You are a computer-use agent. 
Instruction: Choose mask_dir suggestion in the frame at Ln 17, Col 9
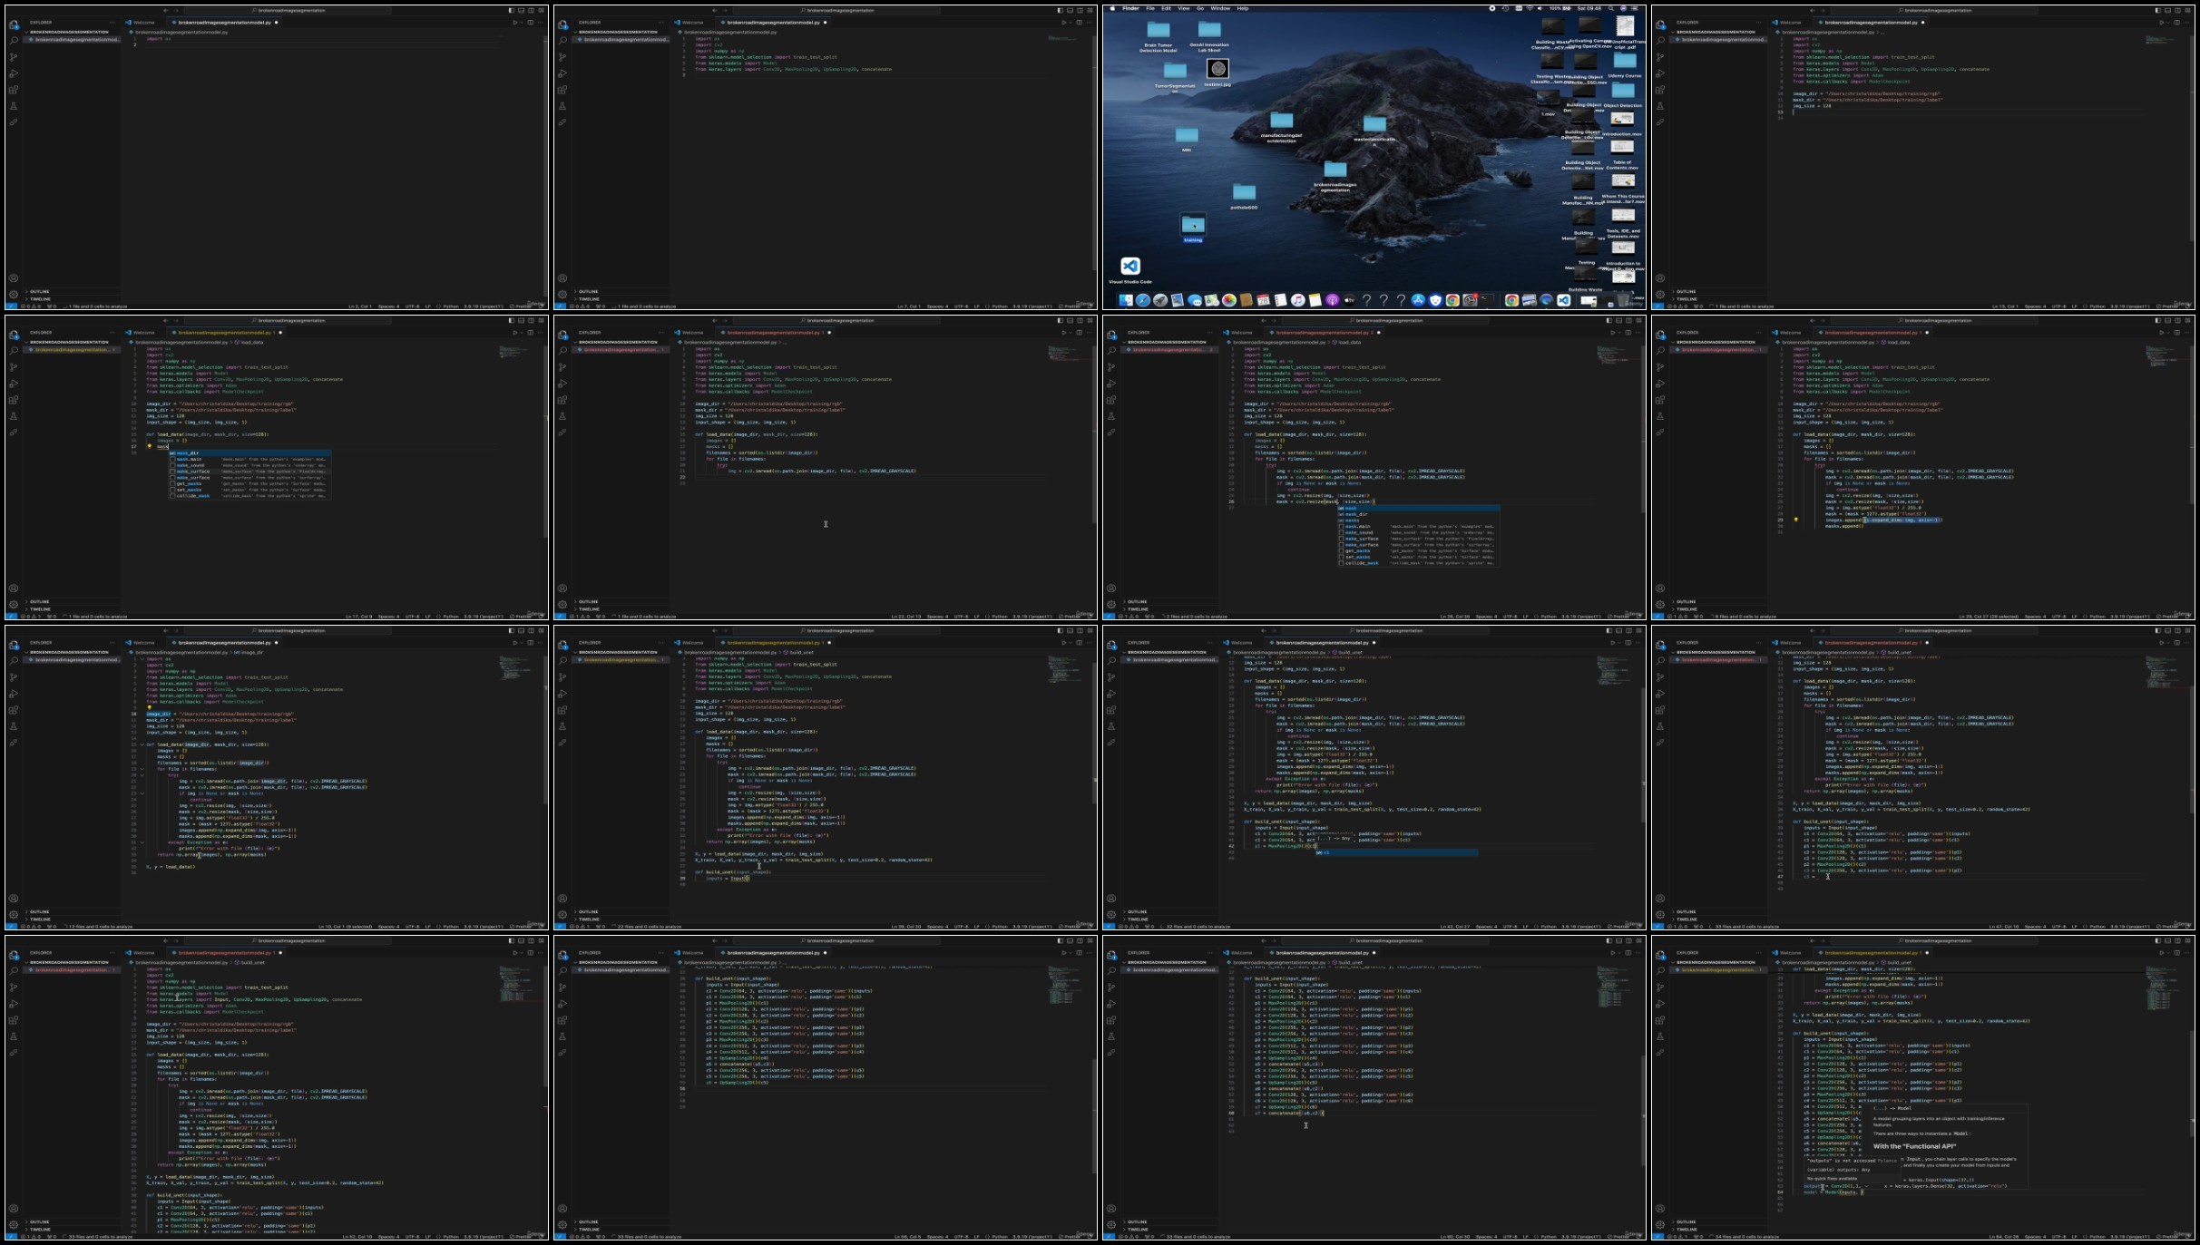(x=249, y=453)
